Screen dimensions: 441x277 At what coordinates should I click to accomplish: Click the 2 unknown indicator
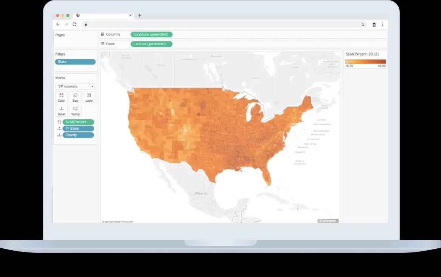click(328, 220)
